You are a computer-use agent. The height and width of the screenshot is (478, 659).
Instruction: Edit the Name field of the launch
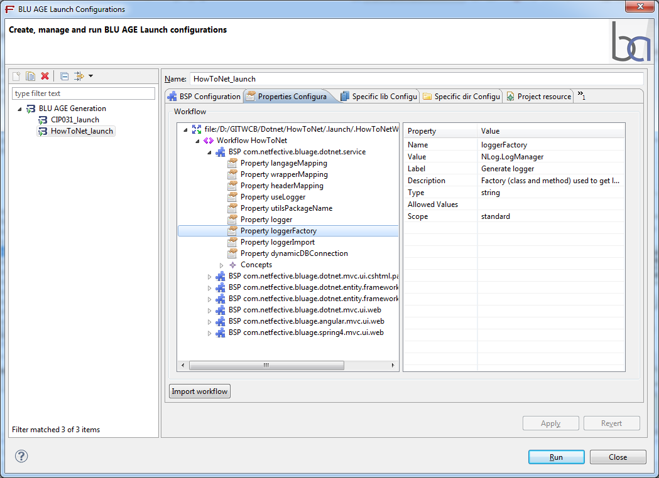pyautogui.click(x=416, y=79)
